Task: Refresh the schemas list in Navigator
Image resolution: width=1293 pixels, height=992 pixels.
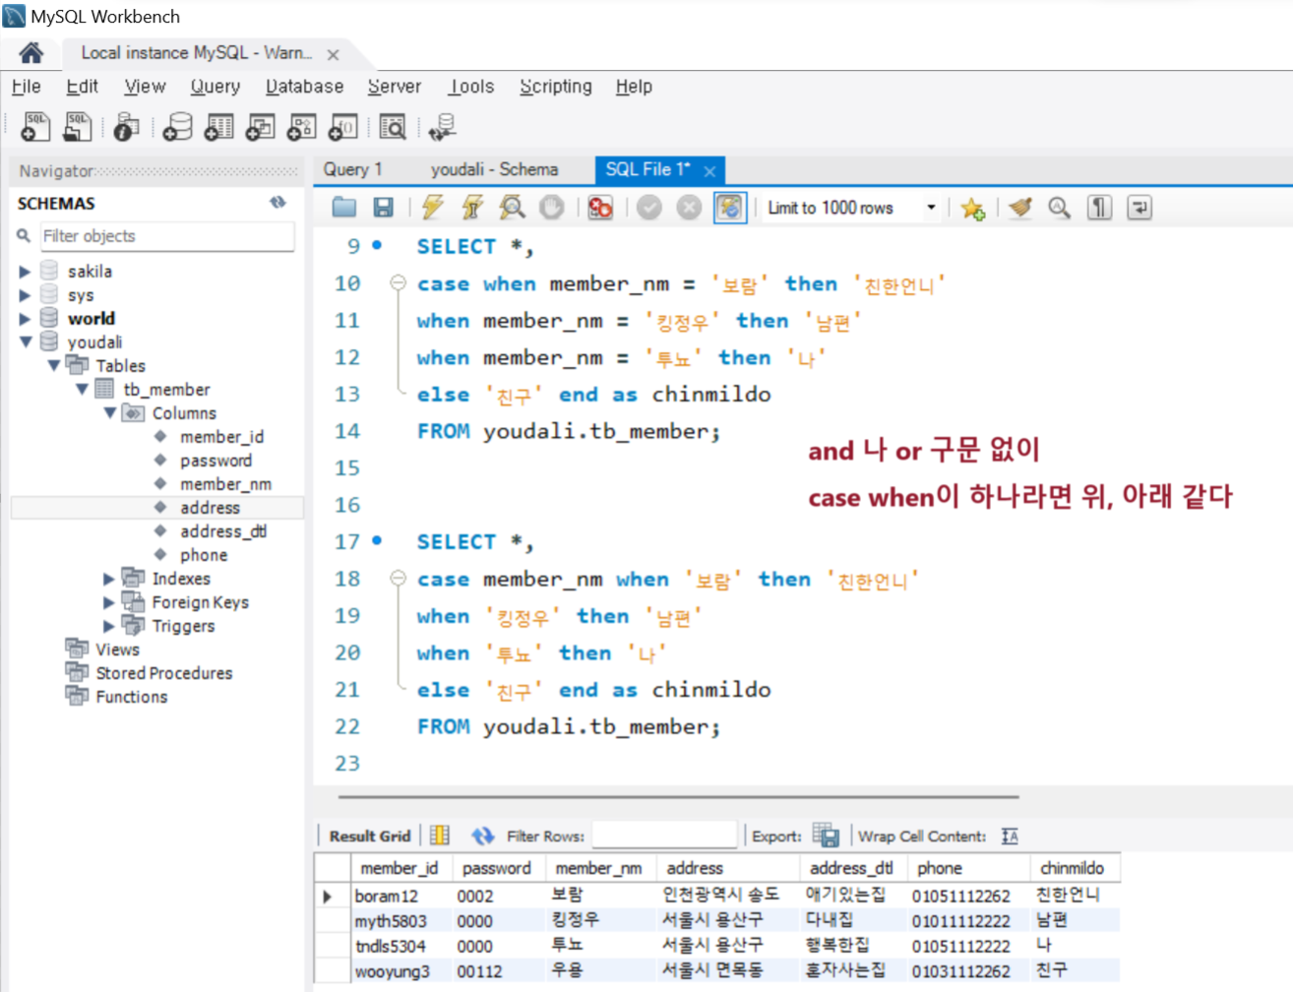Action: pyautogui.click(x=277, y=203)
